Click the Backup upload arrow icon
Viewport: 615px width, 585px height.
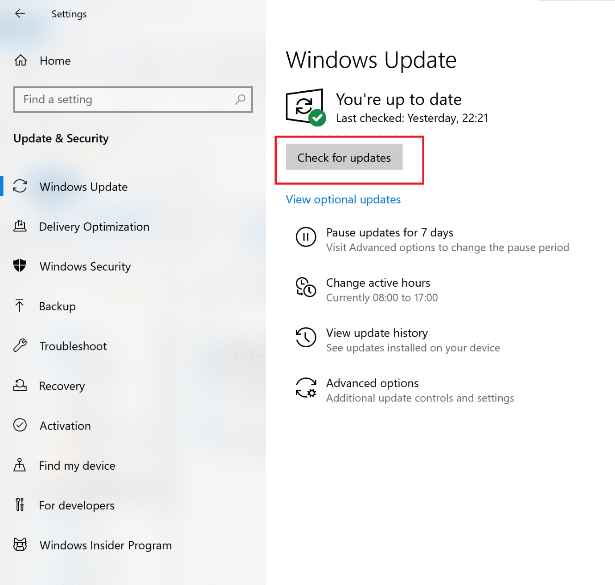pyautogui.click(x=20, y=306)
